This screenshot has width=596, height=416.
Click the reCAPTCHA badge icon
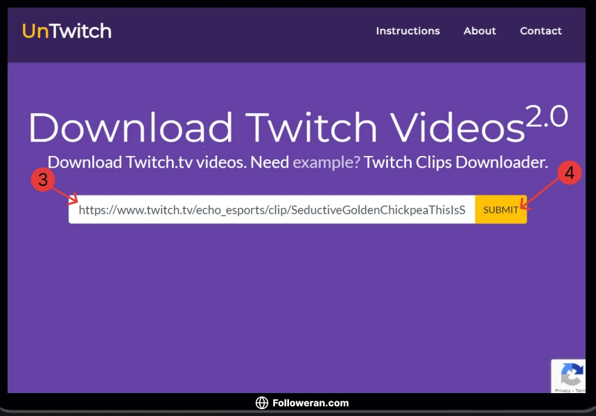click(x=572, y=376)
